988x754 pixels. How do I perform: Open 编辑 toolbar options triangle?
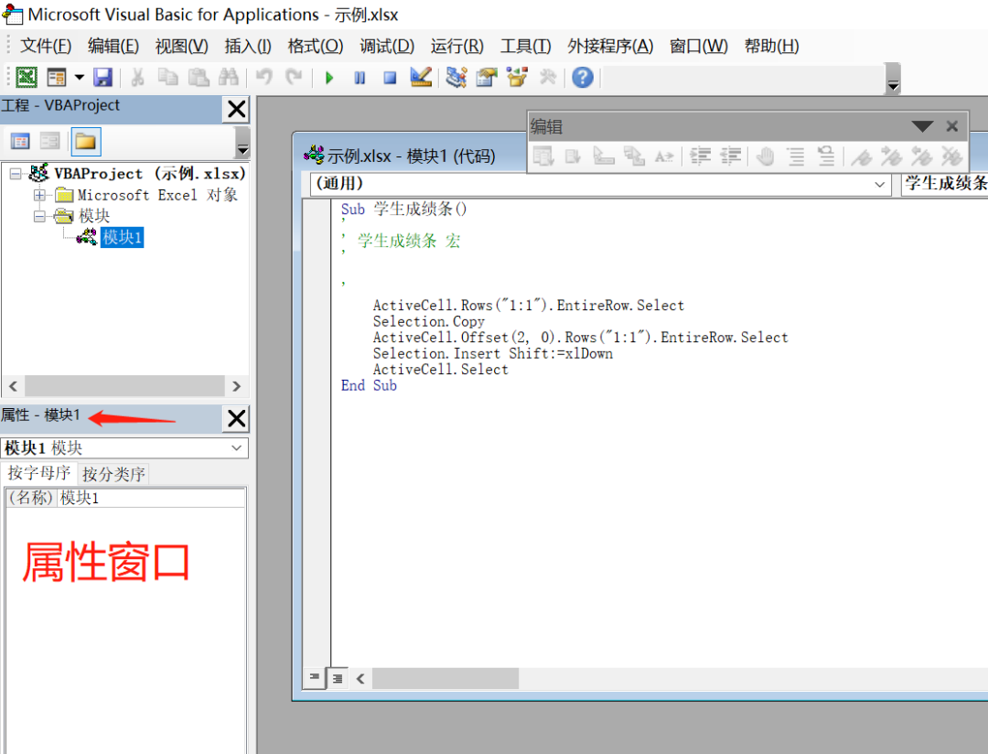click(922, 126)
